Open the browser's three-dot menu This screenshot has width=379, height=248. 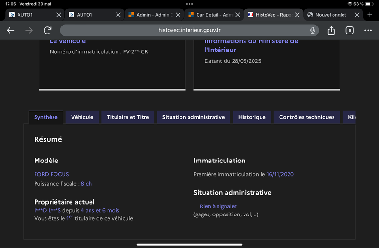pos(368,30)
